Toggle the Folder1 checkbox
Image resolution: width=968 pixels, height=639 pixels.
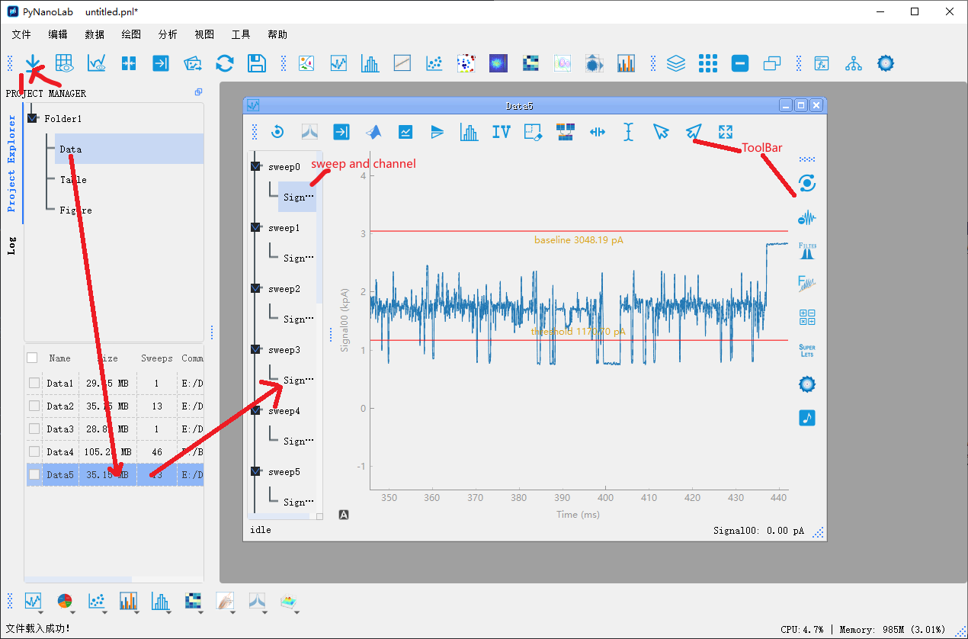[x=32, y=118]
